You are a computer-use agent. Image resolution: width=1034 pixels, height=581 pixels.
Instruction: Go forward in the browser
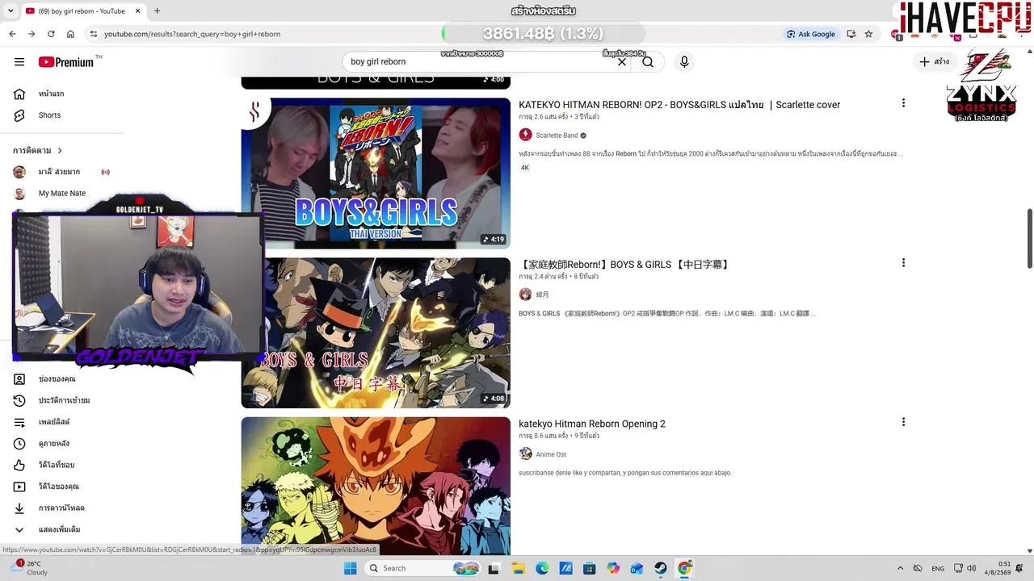click(32, 34)
